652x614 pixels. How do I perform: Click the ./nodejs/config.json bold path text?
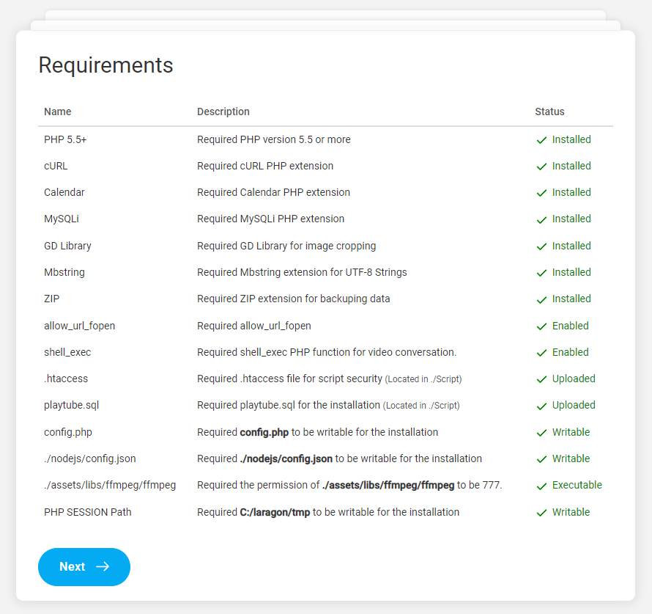pos(286,458)
